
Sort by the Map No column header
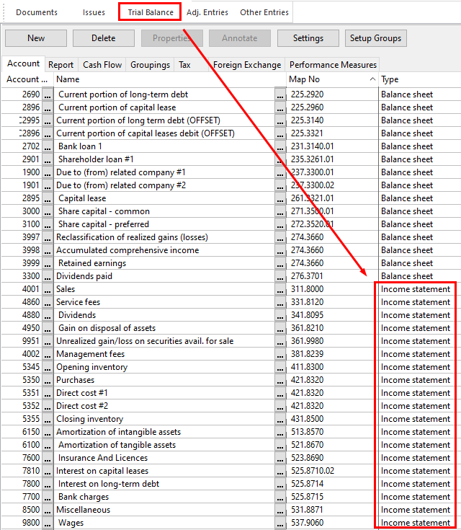pyautogui.click(x=332, y=79)
